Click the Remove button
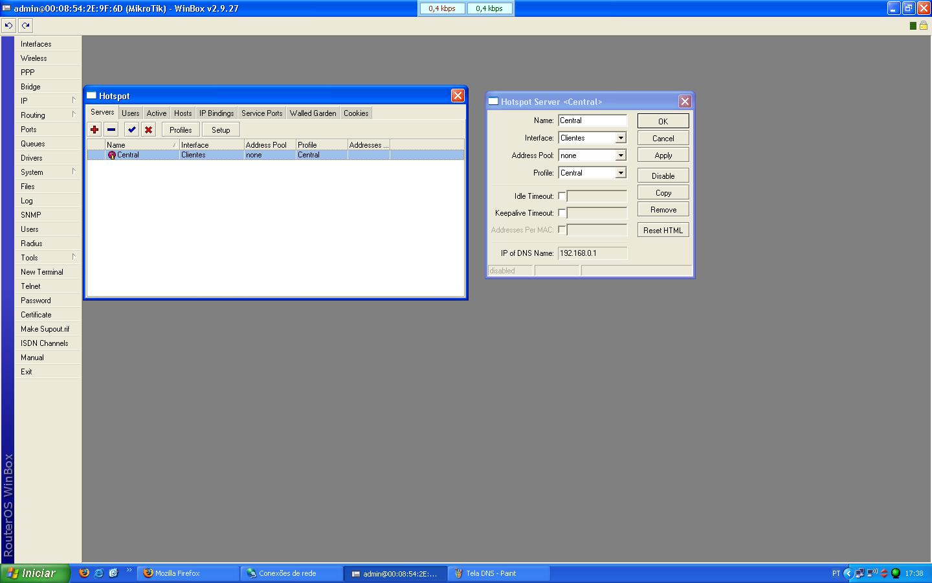932x583 pixels. tap(663, 209)
